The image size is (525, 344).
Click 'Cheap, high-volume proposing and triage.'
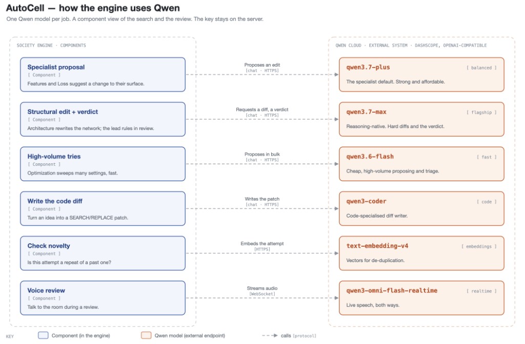(x=393, y=171)
